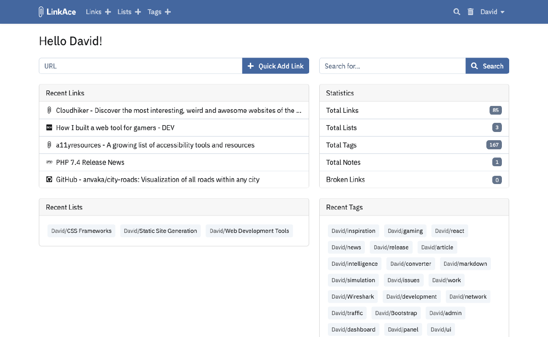This screenshot has height=337, width=548.
Task: Click the plus icon beside Lists
Action: click(x=138, y=11)
